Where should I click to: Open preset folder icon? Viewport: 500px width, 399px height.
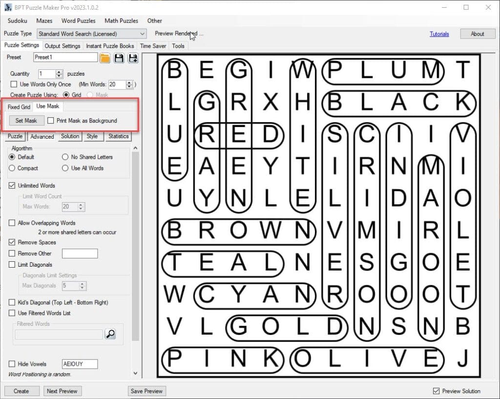(105, 58)
